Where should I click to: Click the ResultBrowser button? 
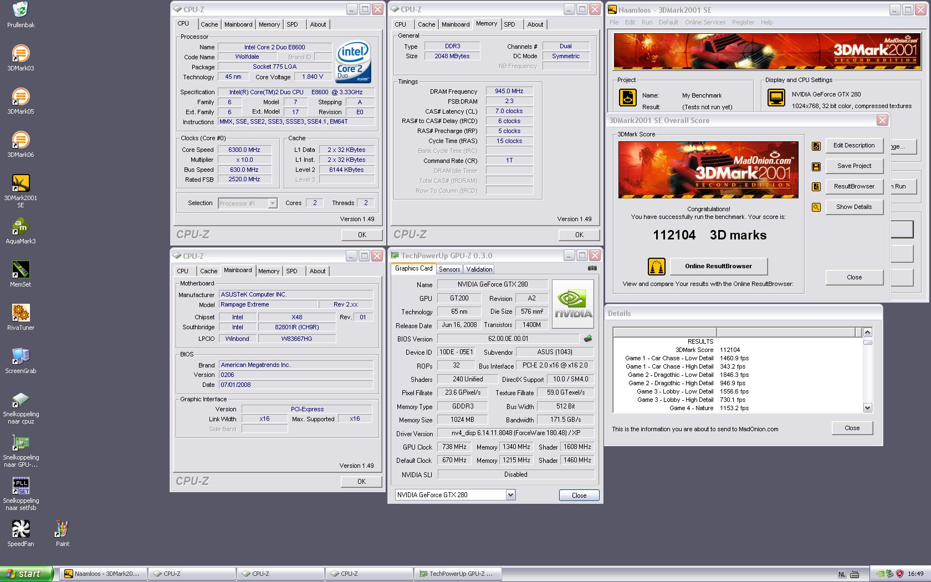pos(854,186)
